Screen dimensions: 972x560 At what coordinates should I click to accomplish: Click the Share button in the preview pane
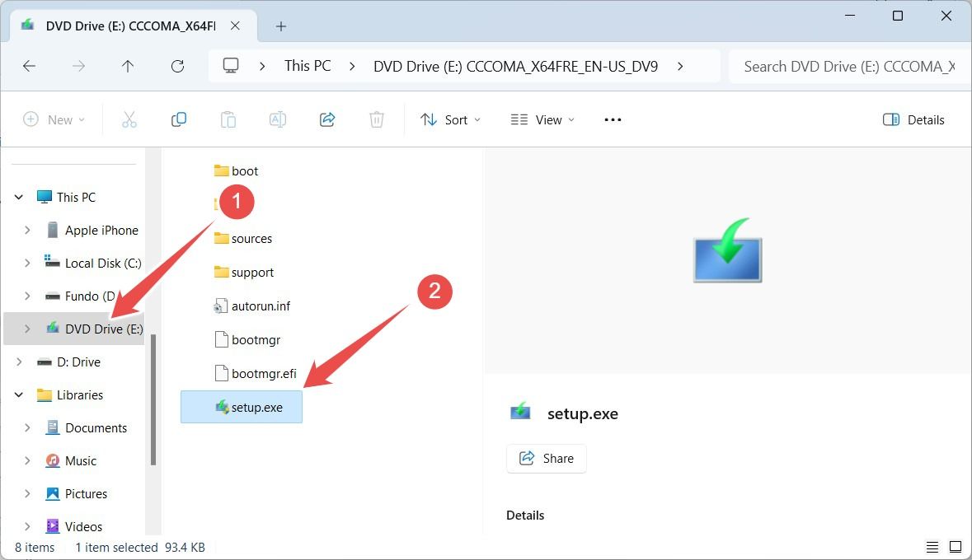pos(546,458)
